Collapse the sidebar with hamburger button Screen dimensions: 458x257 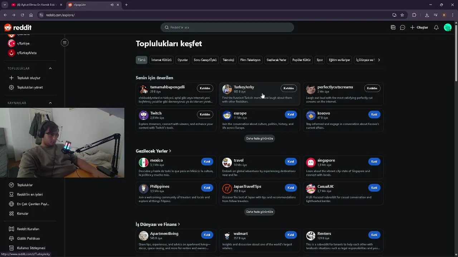[64, 43]
